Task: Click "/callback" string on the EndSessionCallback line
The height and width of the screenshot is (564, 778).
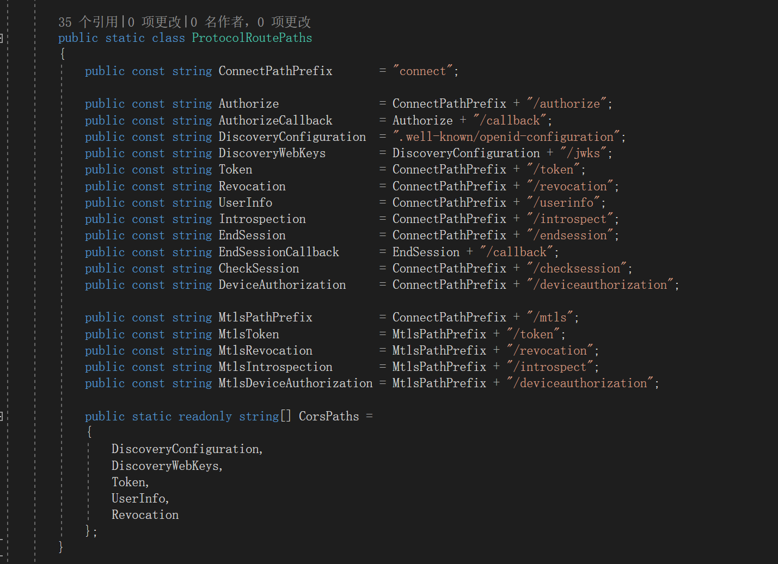Action: (x=516, y=252)
